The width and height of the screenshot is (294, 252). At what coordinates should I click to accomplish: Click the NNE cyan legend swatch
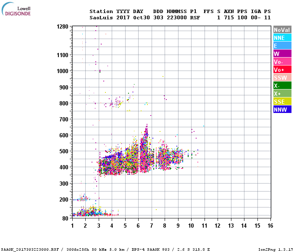(x=282, y=37)
